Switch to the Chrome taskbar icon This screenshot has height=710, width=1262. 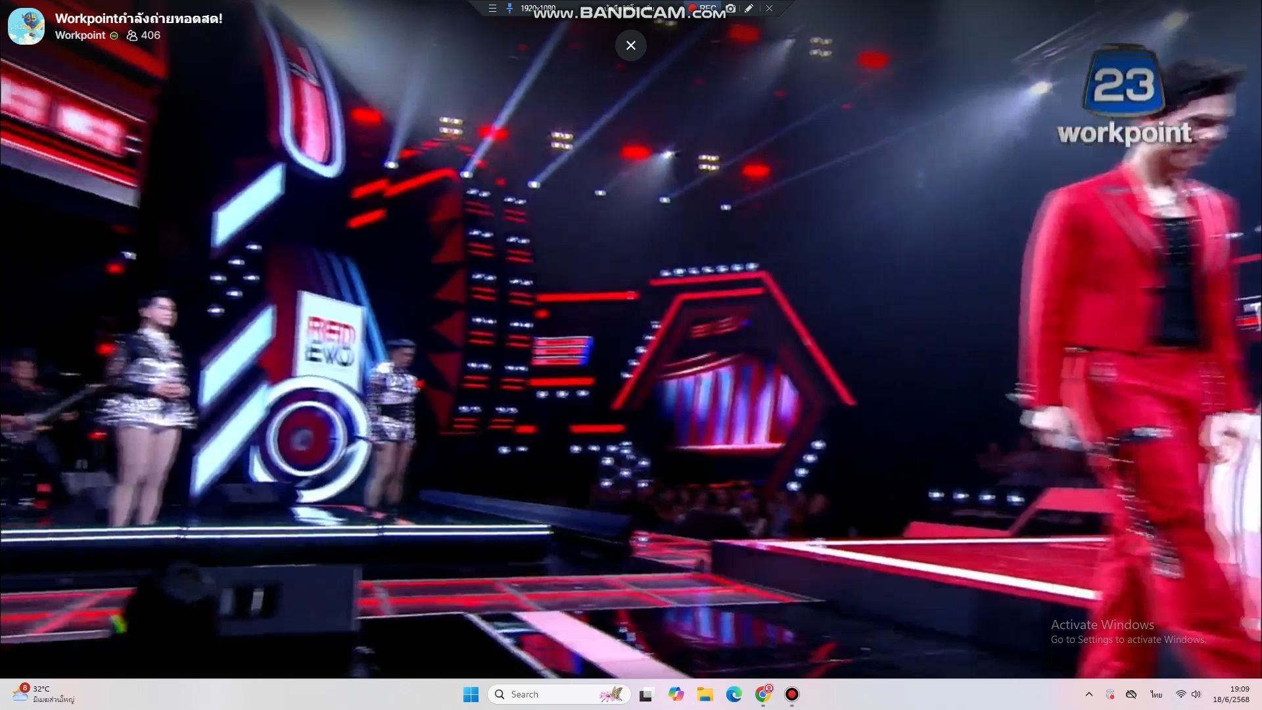tap(763, 694)
